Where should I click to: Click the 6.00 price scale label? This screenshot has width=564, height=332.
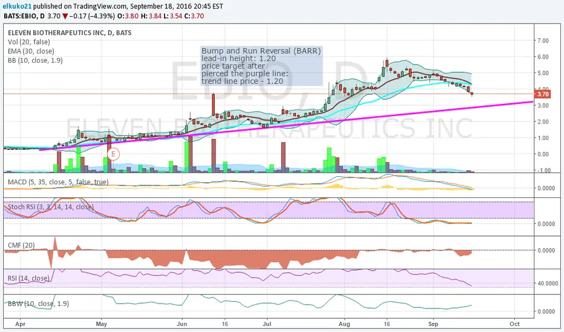coord(543,57)
